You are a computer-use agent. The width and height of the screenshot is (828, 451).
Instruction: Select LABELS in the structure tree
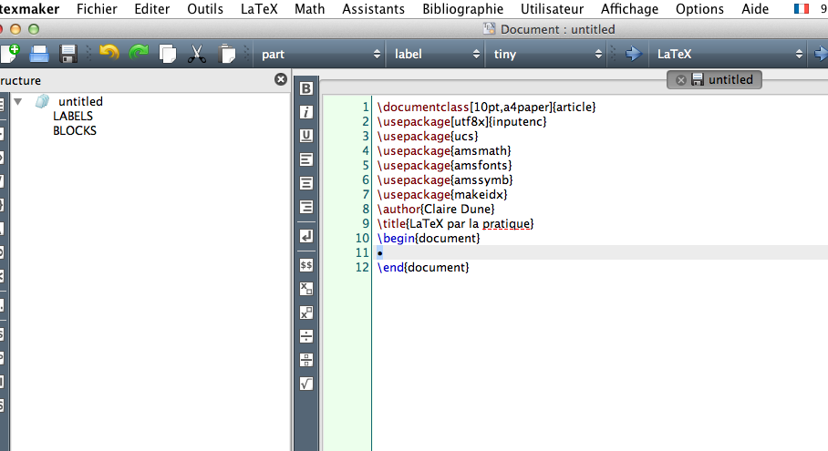click(x=73, y=117)
